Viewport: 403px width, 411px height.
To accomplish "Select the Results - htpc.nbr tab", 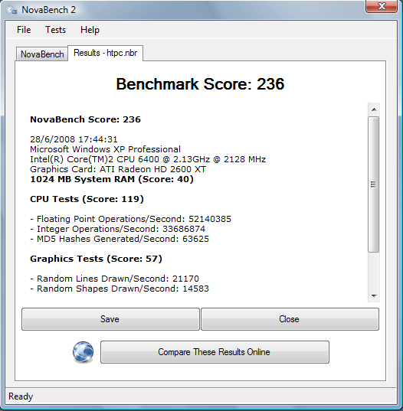I will tap(105, 53).
